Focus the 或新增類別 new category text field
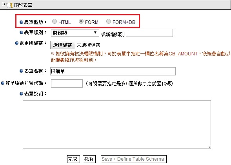This screenshot has width=231, height=165. tap(149, 33)
